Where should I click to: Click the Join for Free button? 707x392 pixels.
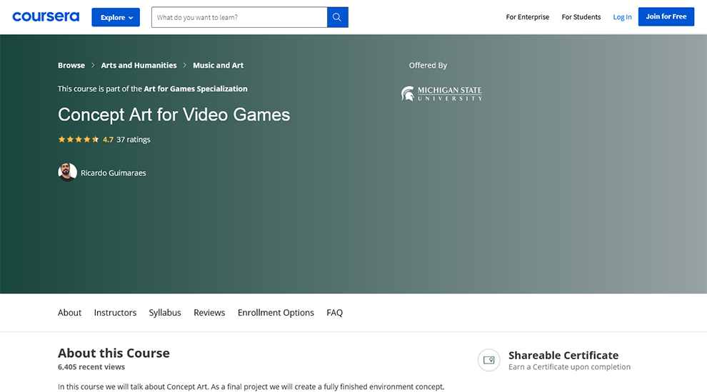click(x=666, y=16)
